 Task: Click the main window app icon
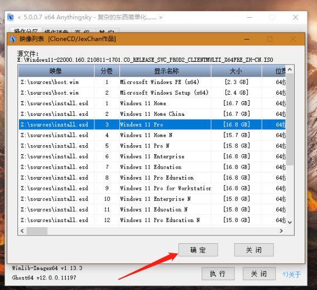coord(11,17)
